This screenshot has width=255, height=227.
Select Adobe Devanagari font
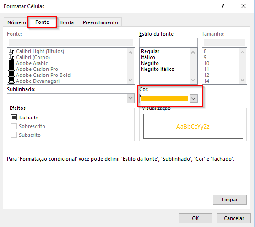[38, 81]
